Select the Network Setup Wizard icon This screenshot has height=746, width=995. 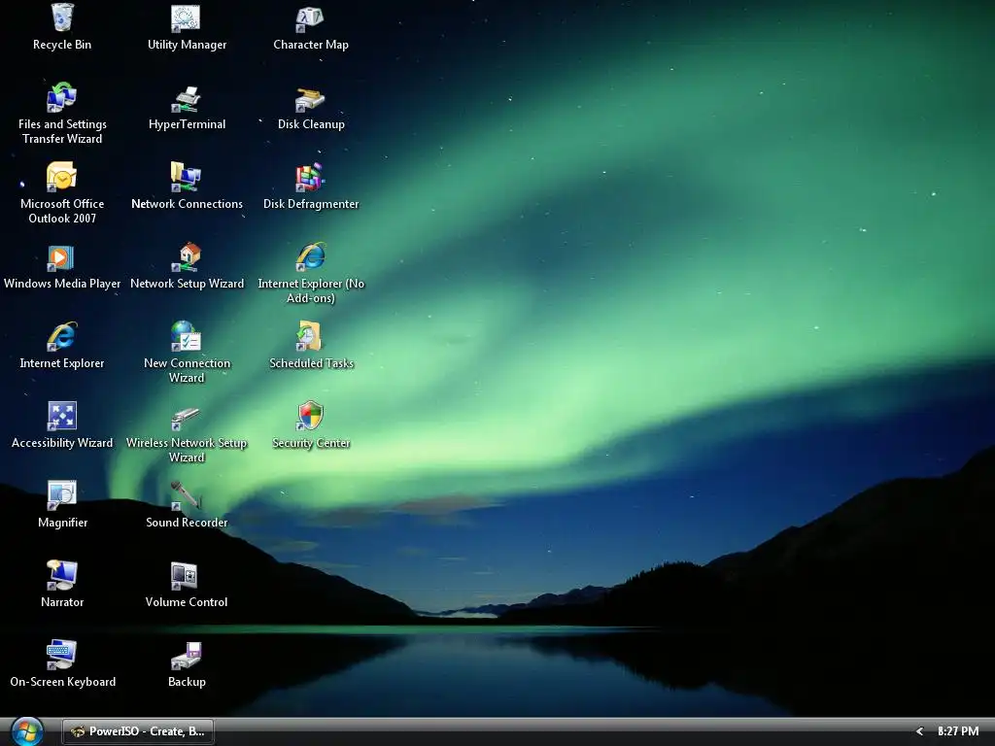point(186,256)
